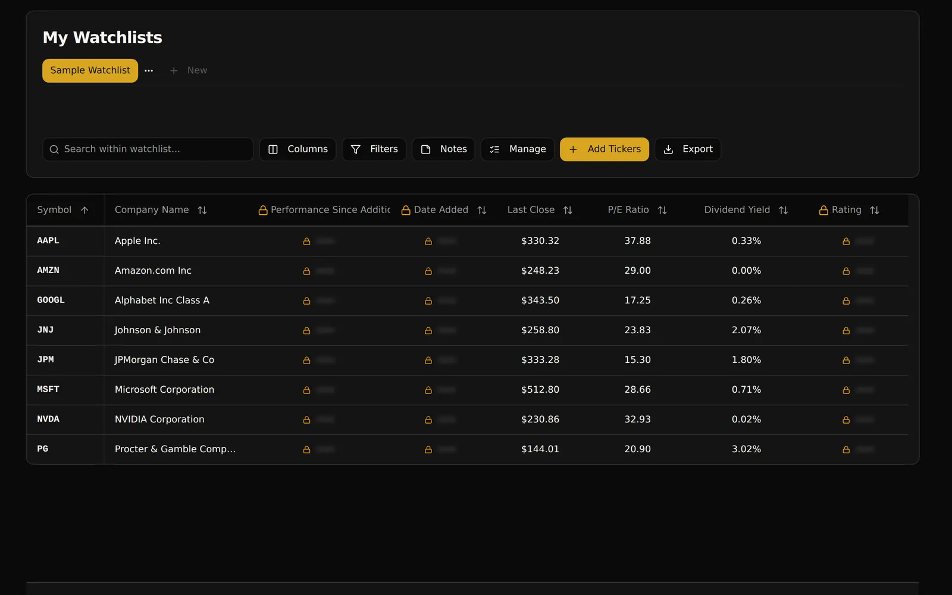This screenshot has height=595, width=952.
Task: Click NVDA row rating lock icon
Action: 846,419
